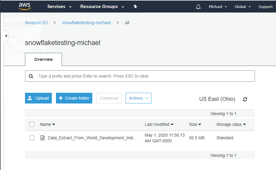This screenshot has width=276, height=170.
Task: Open the Resource Groups dropdown
Action: (102, 7)
